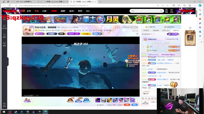This screenshot has width=204, height=114.
Task: Open the 直播 crown link above chat
Action: click(170, 27)
